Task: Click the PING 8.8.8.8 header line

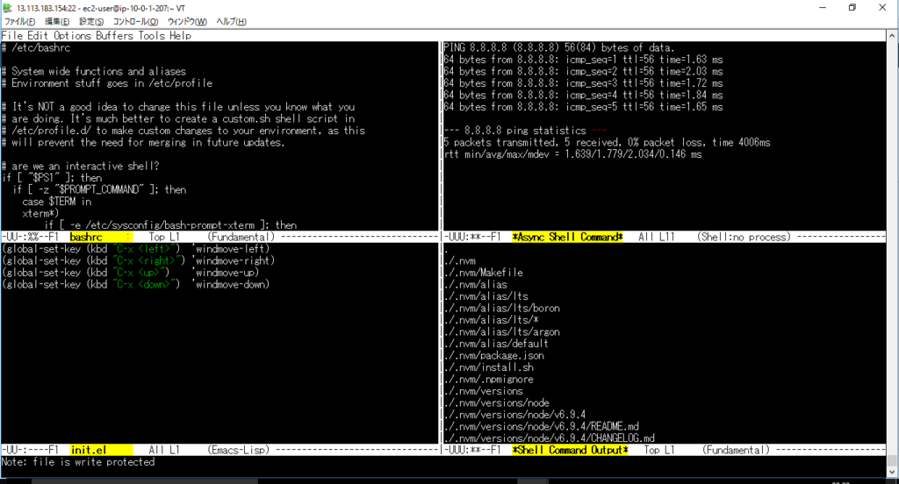Action: [559, 48]
